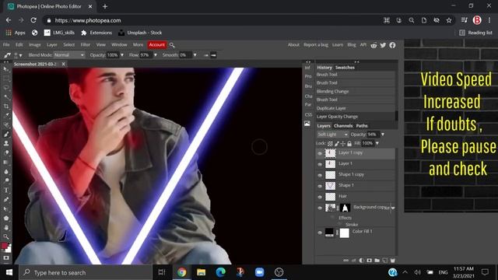
Task: Hide the Color Fill 1 layer
Action: coord(320,233)
